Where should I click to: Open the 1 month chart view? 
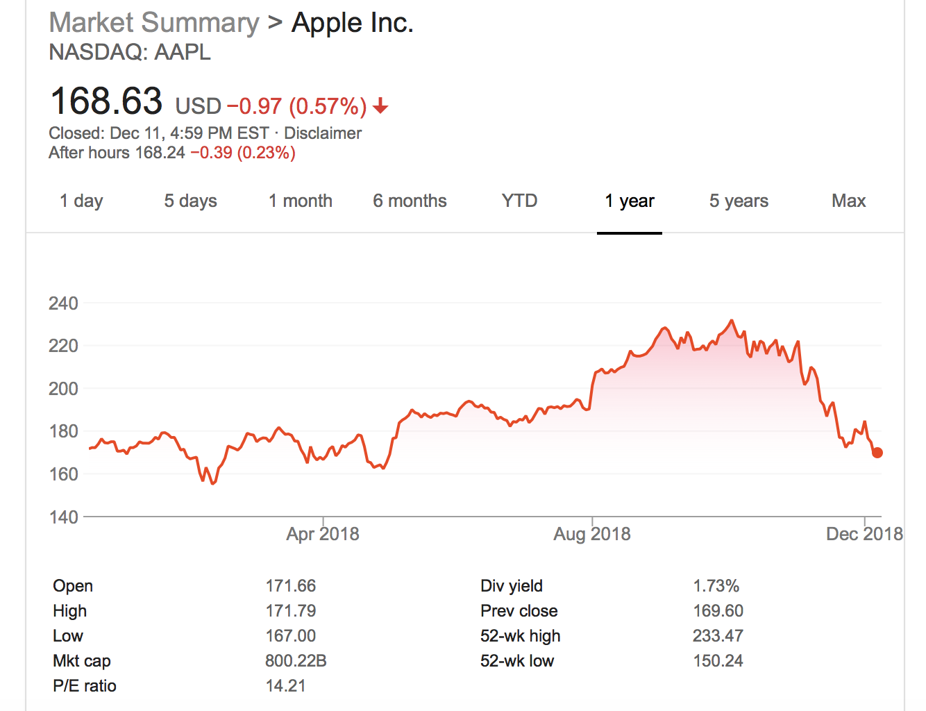tap(300, 201)
